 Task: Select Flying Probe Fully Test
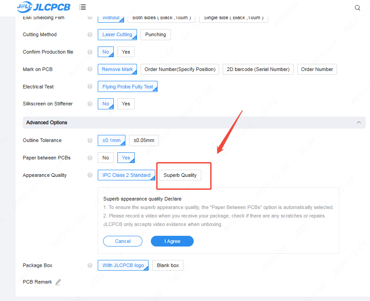pos(128,87)
